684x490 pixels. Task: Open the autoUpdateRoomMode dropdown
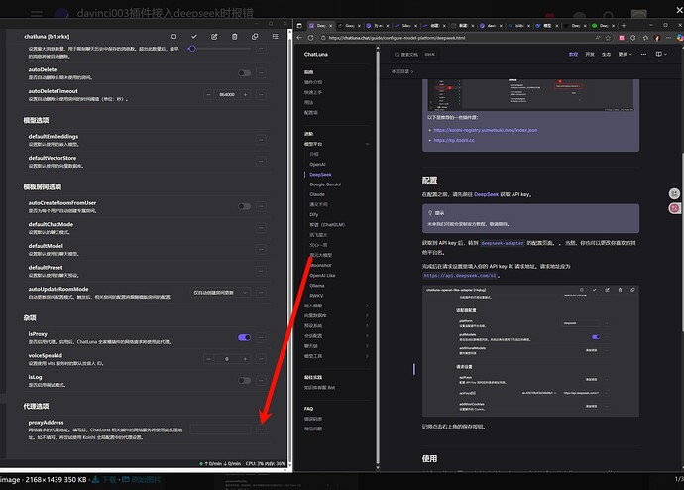pos(220,293)
